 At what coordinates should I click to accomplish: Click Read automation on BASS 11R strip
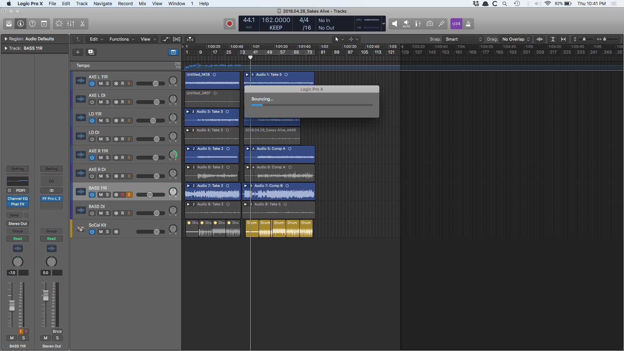pos(18,239)
